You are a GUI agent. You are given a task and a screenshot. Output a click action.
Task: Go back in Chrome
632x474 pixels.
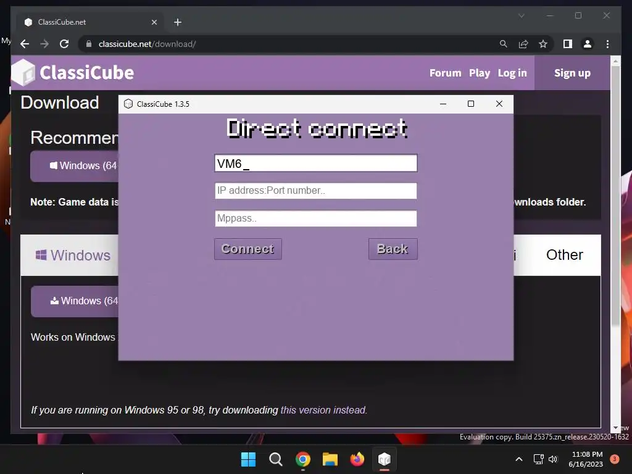[x=25, y=44]
